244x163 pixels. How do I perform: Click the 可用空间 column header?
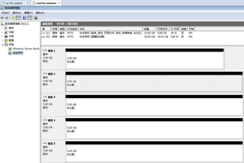coord(162,29)
